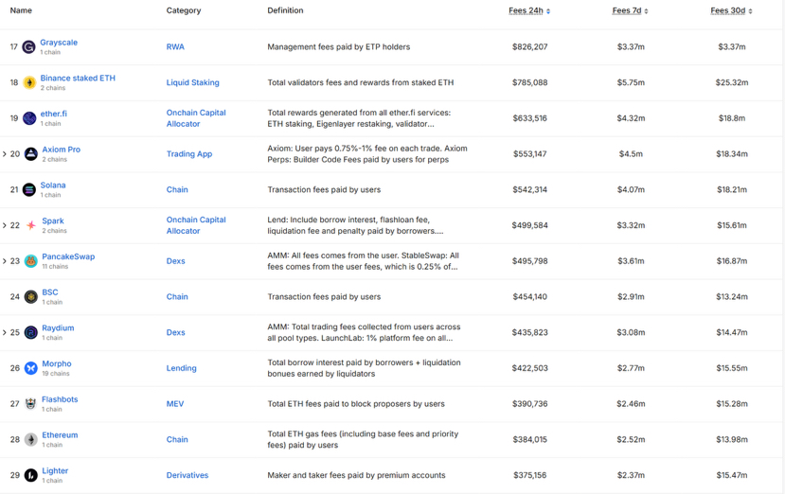The height and width of the screenshot is (494, 785).
Task: Click the ether.fi logo icon
Action: pyautogui.click(x=29, y=118)
